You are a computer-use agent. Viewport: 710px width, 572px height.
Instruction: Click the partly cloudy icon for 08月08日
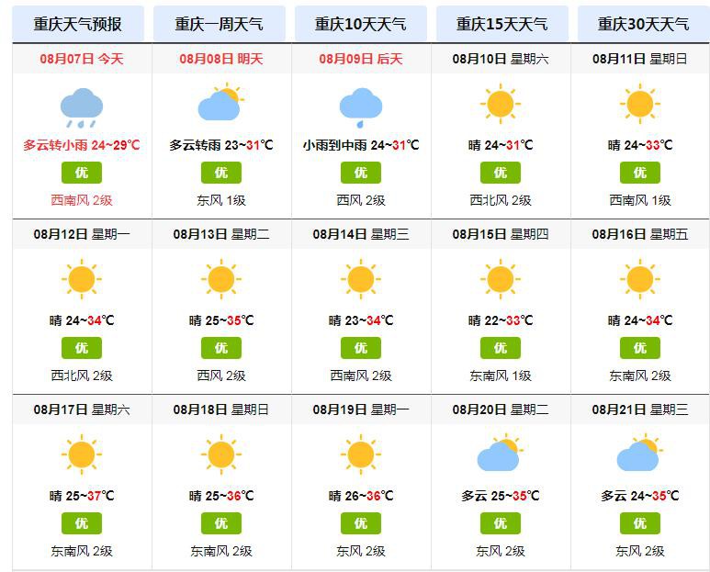pos(221,102)
